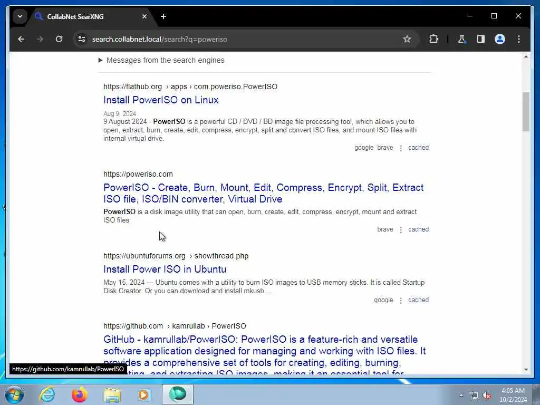540x405 pixels.
Task: Open the tab search dropdown
Action: pyautogui.click(x=20, y=16)
